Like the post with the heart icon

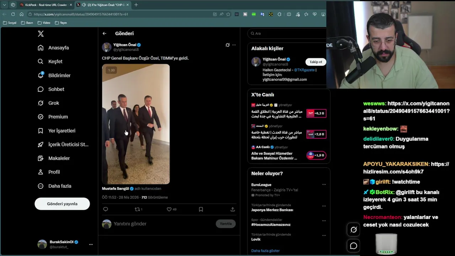169,209
